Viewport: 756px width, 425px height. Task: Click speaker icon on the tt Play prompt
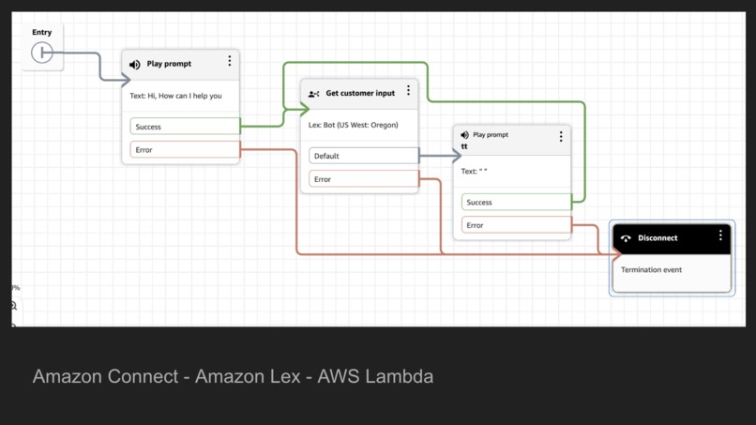coord(465,134)
